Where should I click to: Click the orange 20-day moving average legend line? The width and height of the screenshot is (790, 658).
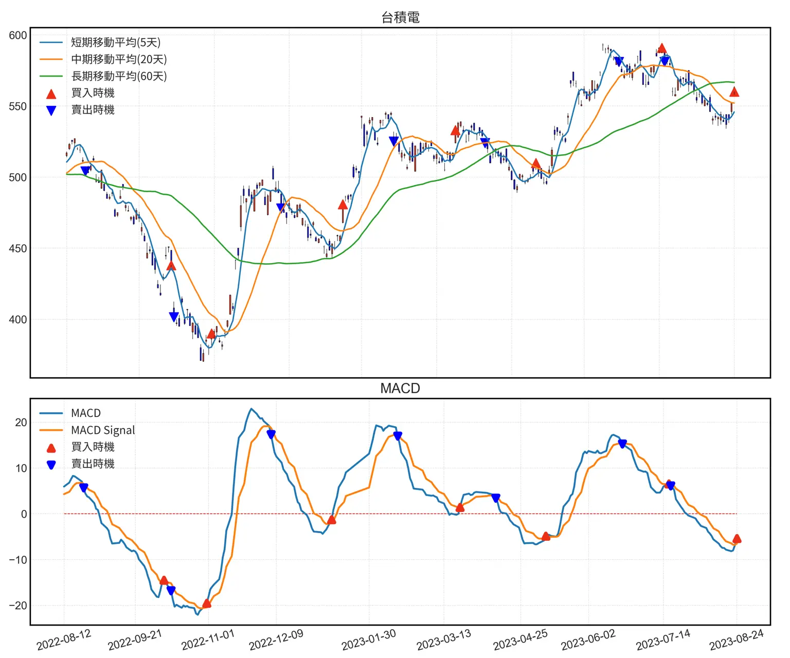(51, 60)
